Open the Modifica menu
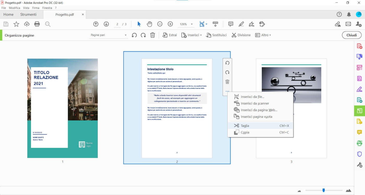This screenshot has height=195, width=365. coord(14,8)
